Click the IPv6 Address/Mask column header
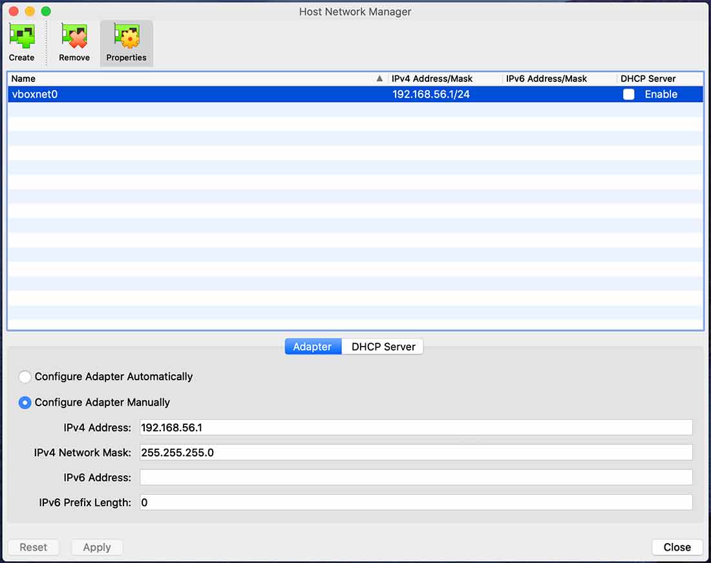Viewport: 711px width, 563px height. [x=546, y=78]
